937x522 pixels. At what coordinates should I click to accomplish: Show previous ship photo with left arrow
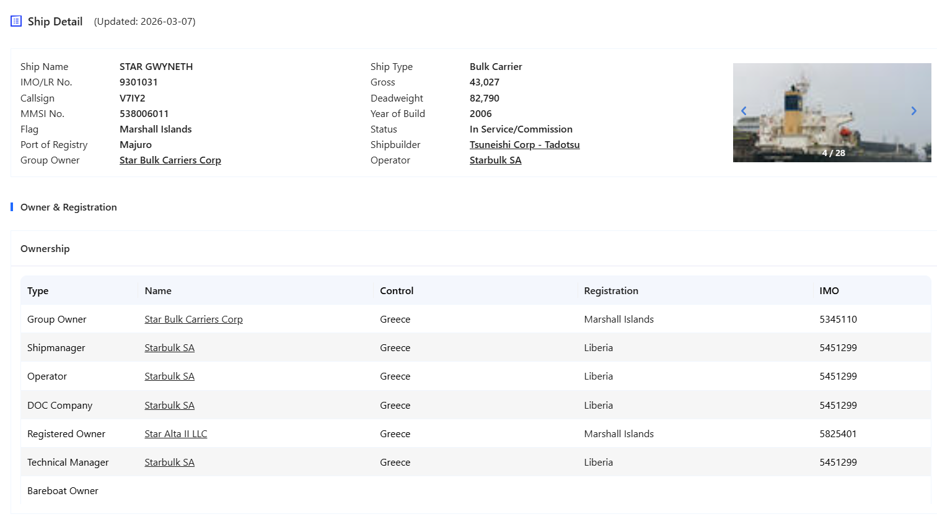point(744,111)
